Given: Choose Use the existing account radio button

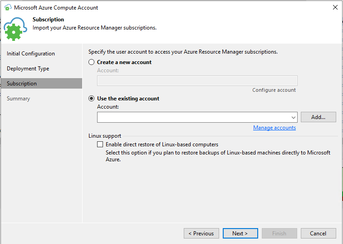Looking at the screenshot, I should tap(92, 99).
